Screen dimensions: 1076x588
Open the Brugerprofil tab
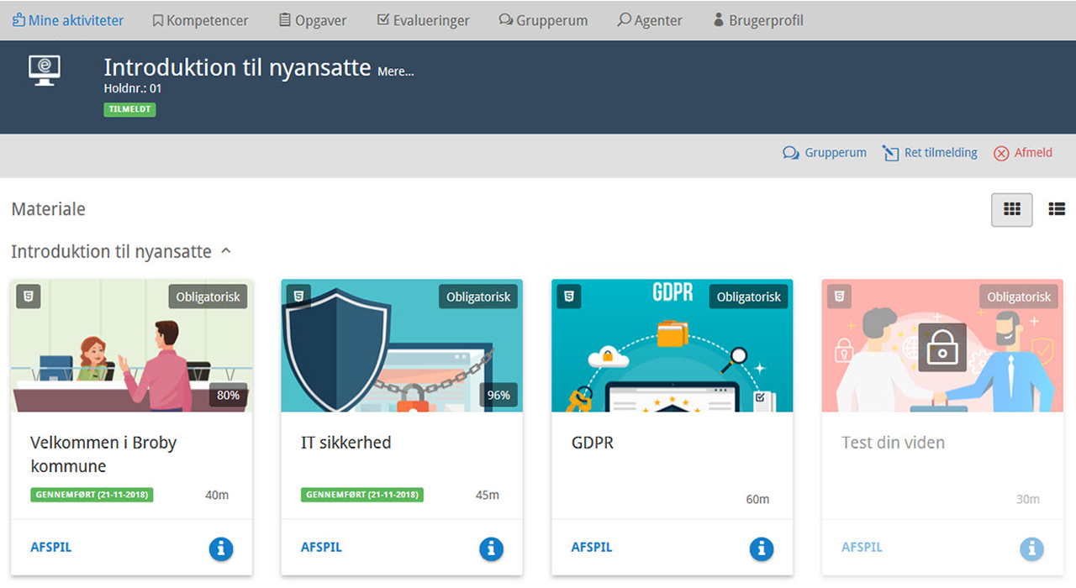[x=758, y=20]
